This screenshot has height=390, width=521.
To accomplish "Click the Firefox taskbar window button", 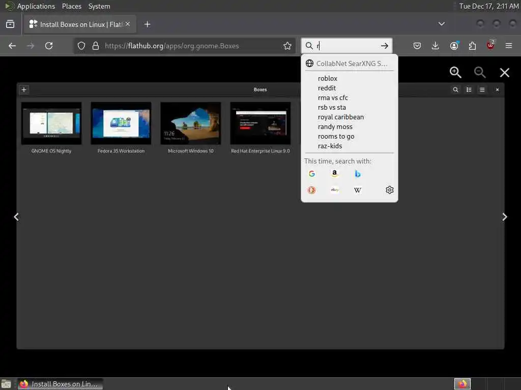I will [x=60, y=384].
